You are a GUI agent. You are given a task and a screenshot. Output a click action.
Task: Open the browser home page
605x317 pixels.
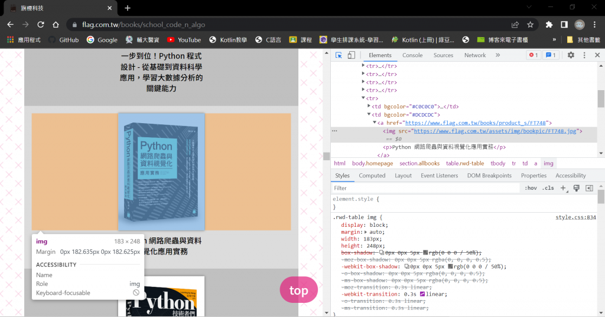click(x=56, y=25)
